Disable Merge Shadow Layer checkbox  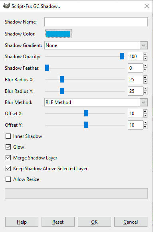tap(8, 158)
